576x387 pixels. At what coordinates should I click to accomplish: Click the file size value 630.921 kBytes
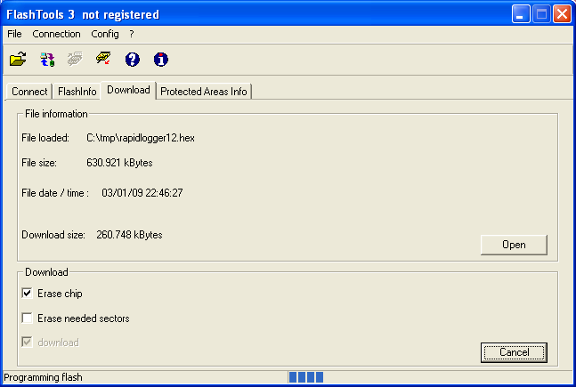coord(119,163)
